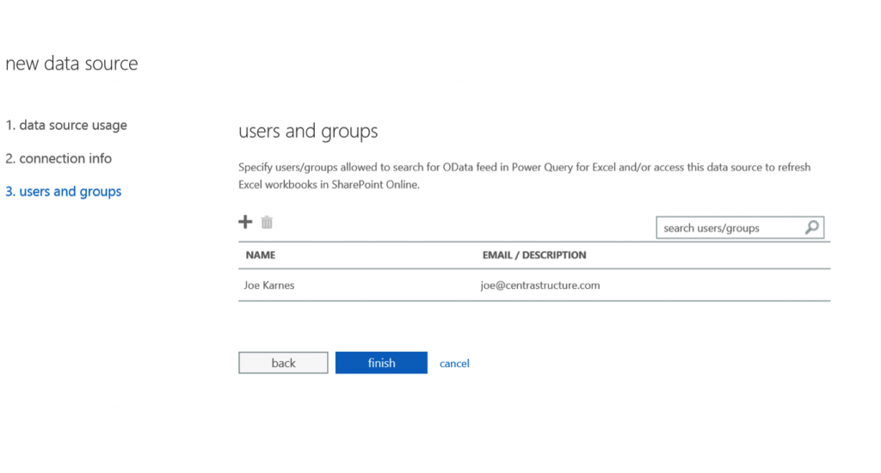Screen dimensions: 881x473
Task: Click the cancel link
Action: tap(454, 364)
